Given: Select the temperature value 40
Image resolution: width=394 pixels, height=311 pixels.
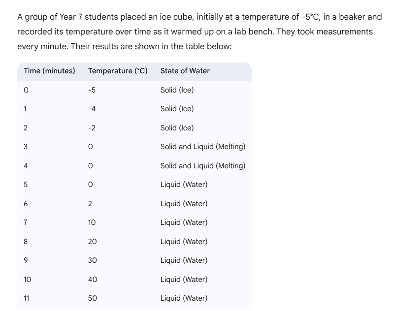Looking at the screenshot, I should (x=92, y=280).
